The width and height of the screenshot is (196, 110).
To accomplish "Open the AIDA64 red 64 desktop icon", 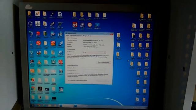I will click(x=75, y=25).
